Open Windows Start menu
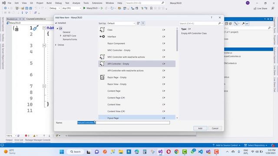This screenshot has height=156, width=278. pos(62,152)
